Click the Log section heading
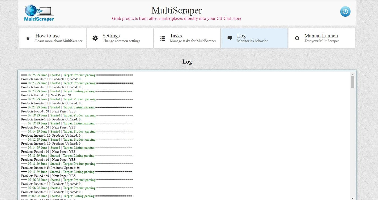378x200 pixels. coord(187,62)
